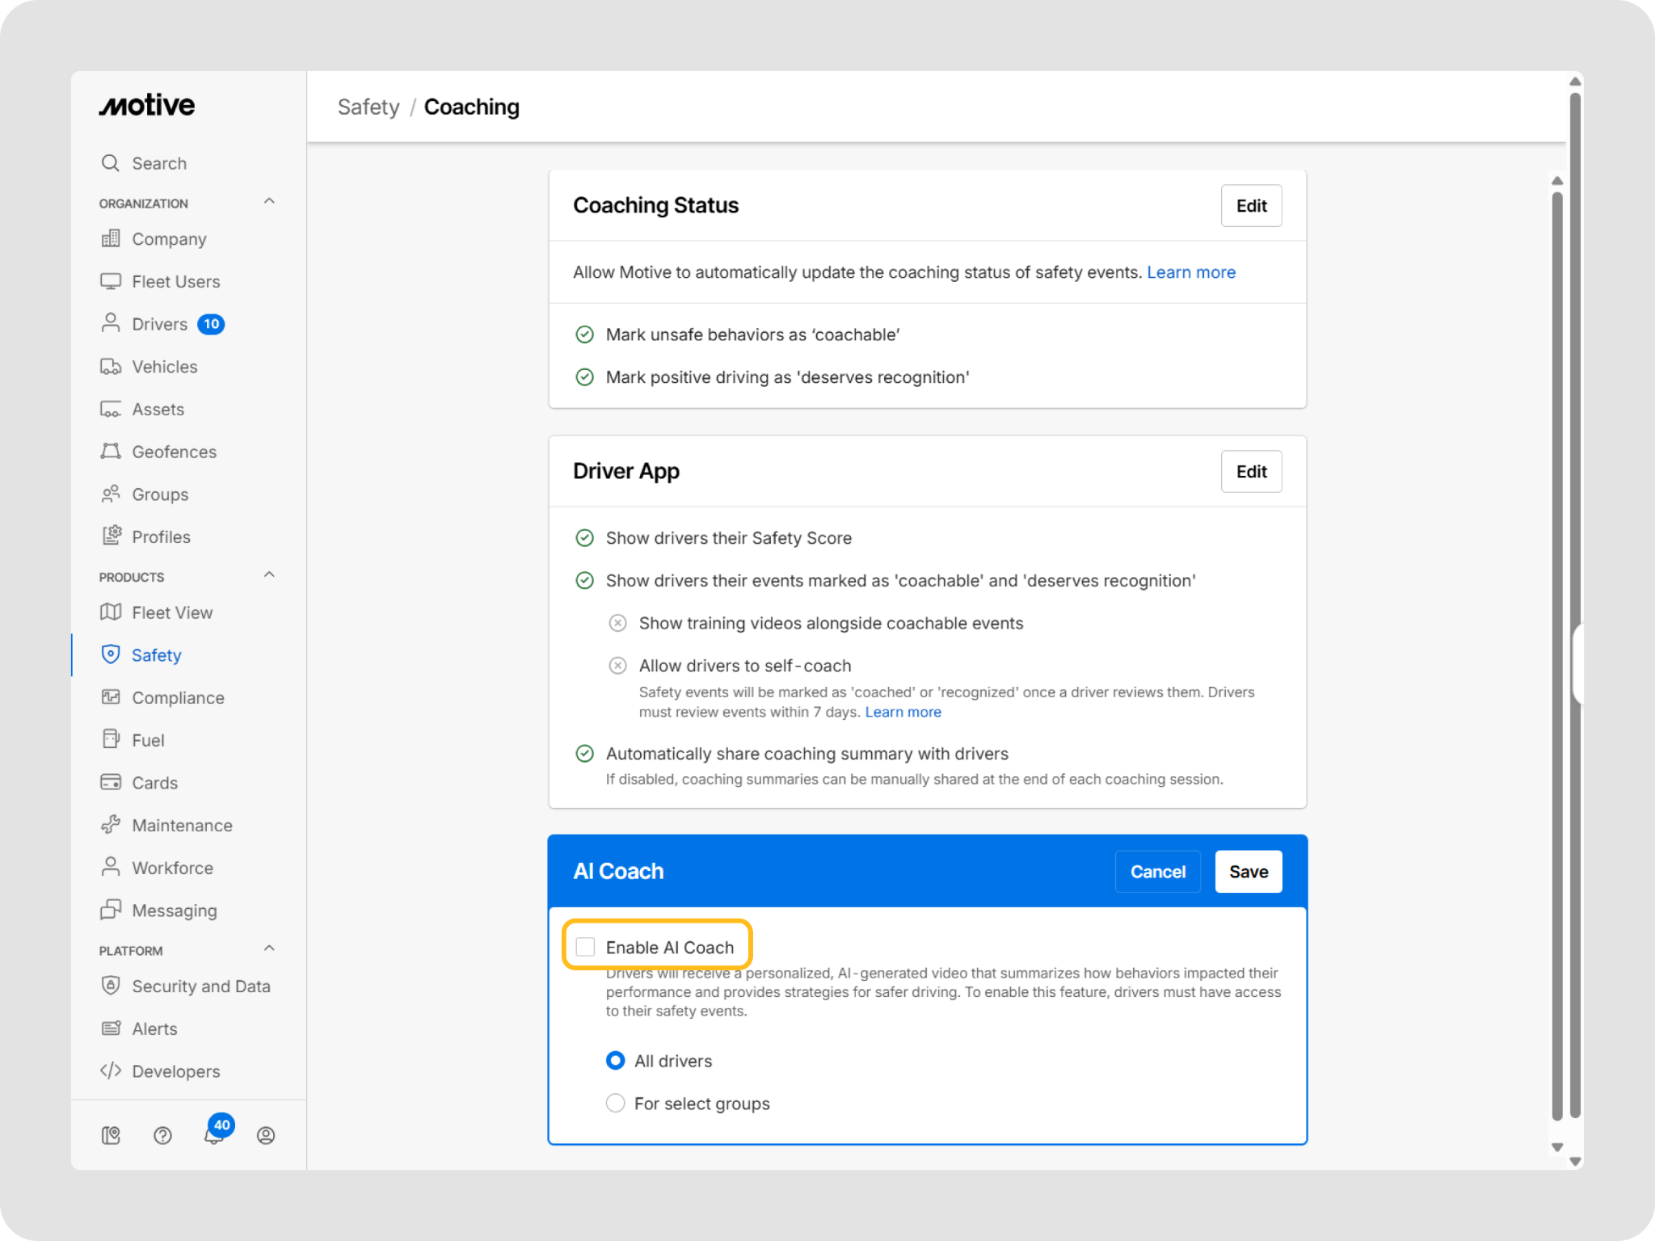Screen dimensions: 1655x1241
Task: Open Compliance in the sidebar menu
Action: (178, 697)
